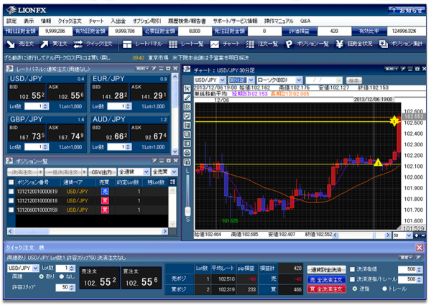Screen dimensions: 431x305
Task: Click the 通貨別全決済 button
Action: 326,269
